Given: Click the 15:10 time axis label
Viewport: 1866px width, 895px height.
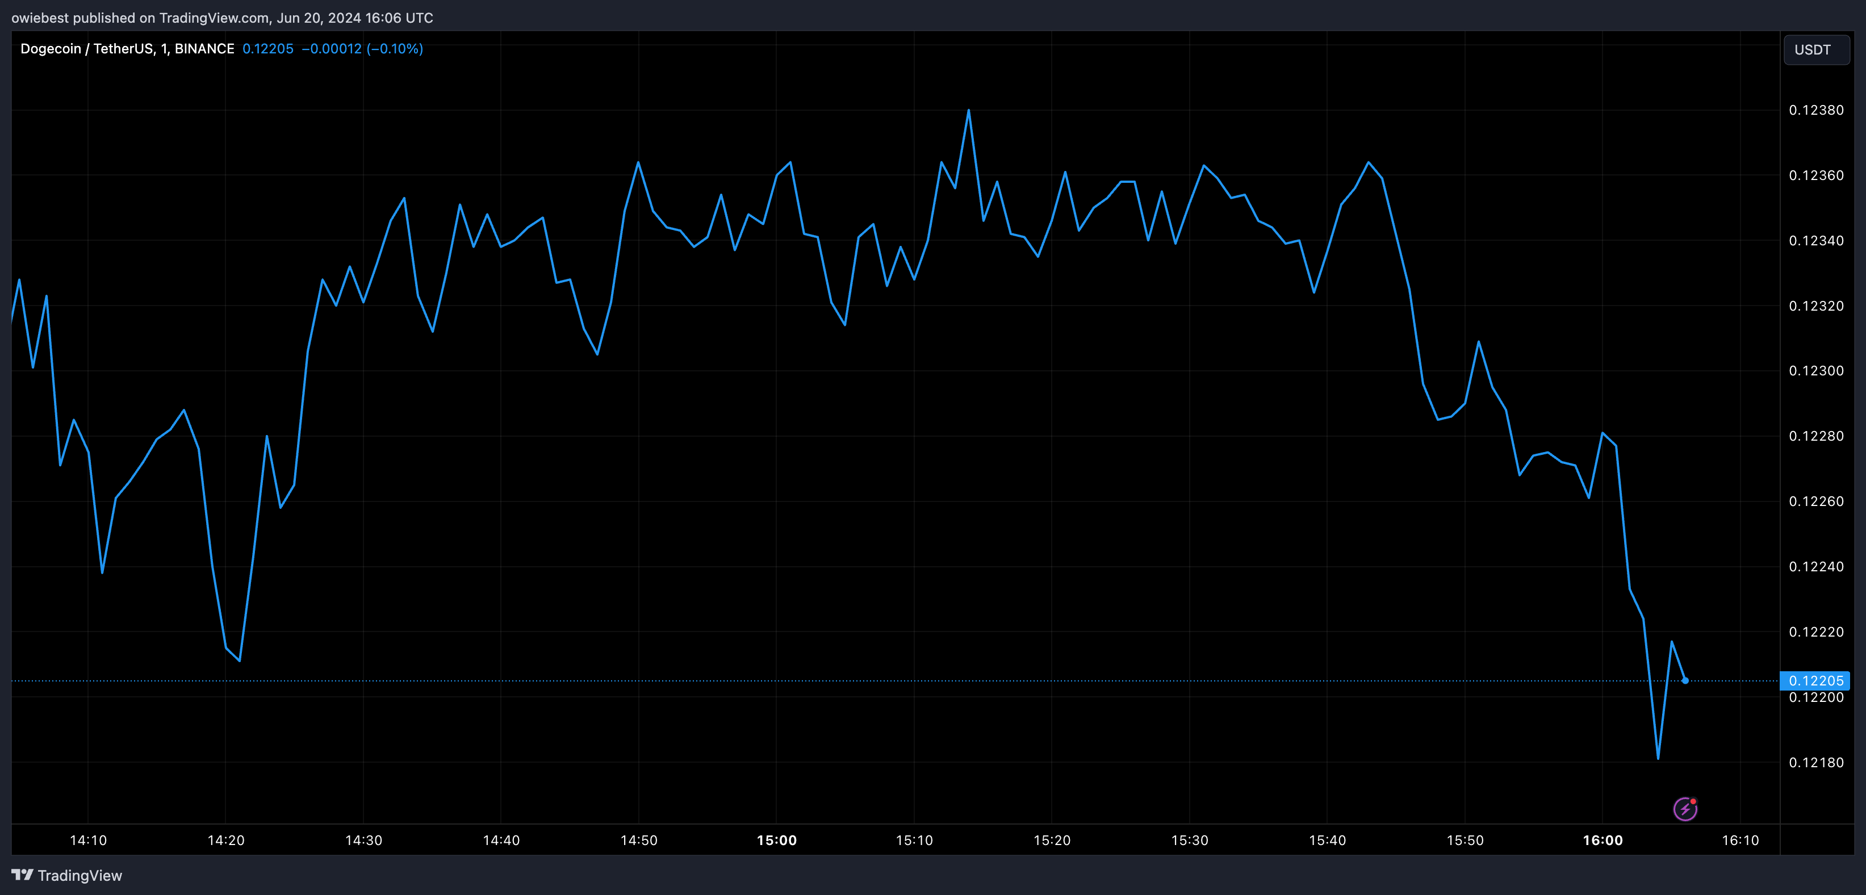Looking at the screenshot, I should point(914,840).
